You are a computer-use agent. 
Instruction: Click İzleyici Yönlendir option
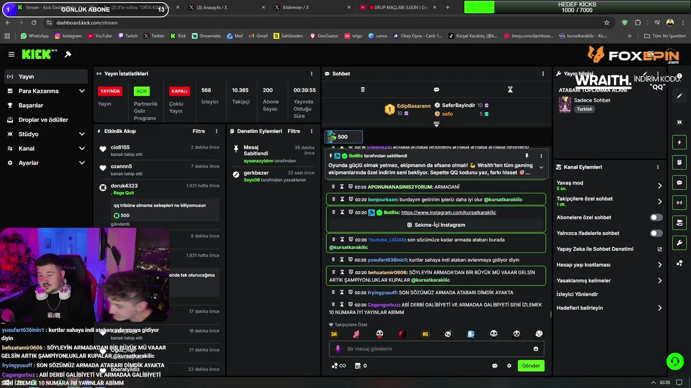[577, 294]
